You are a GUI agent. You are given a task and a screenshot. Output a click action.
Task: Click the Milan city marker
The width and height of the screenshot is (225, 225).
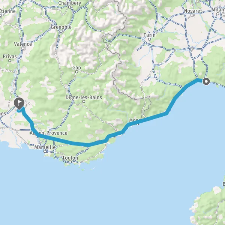coord(218,14)
